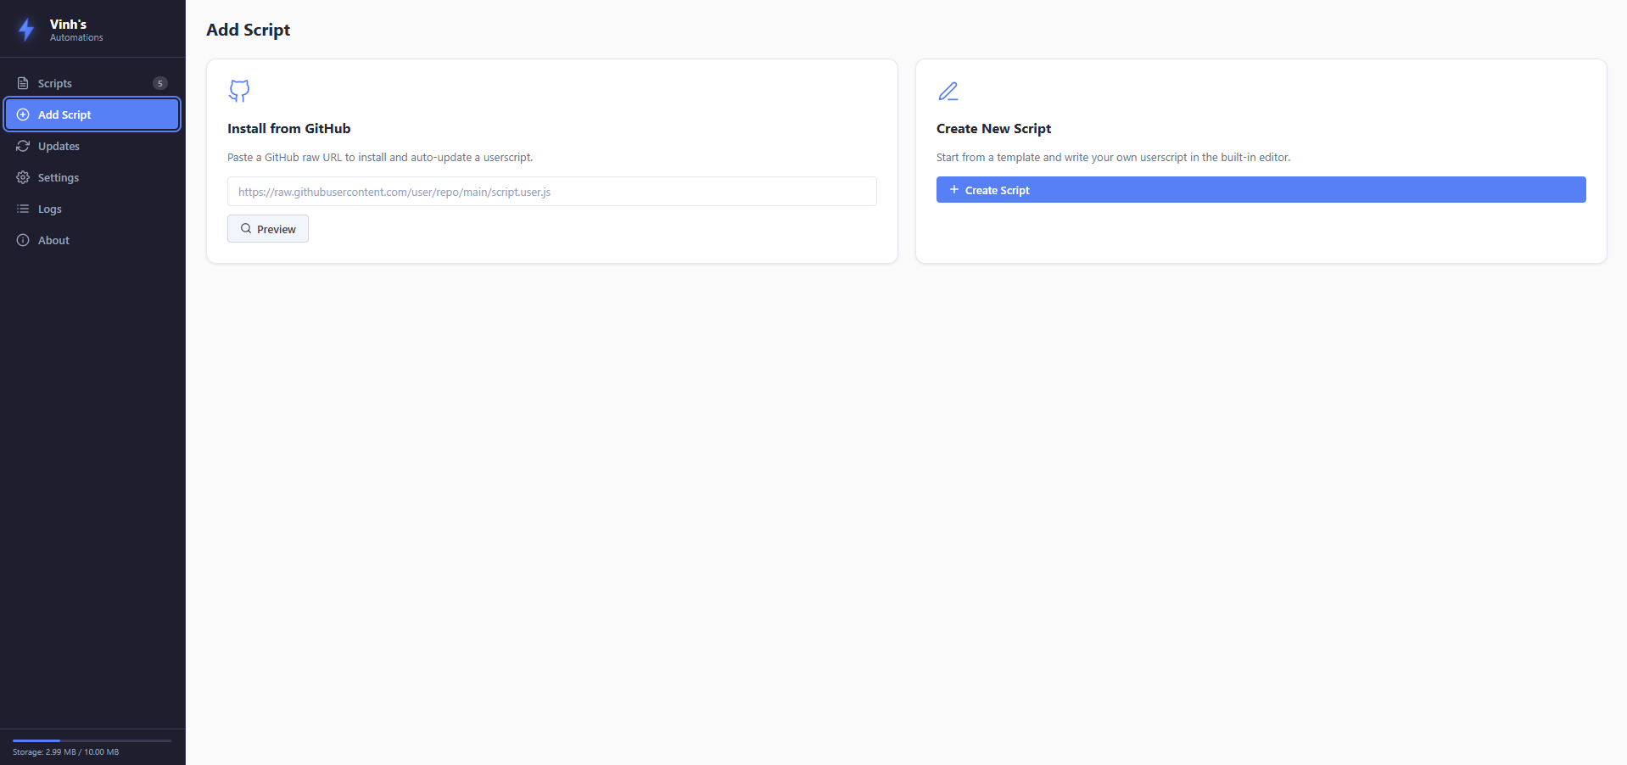Screen dimensions: 1627x765
Task: Click the Settings gear icon
Action: (x=23, y=177)
